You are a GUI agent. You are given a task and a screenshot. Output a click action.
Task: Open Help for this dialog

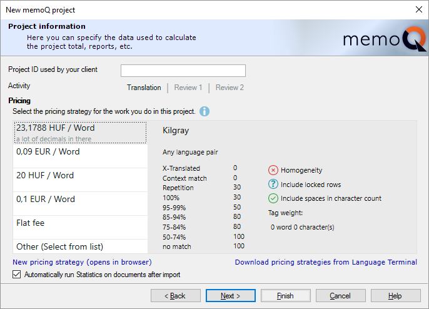tap(395, 296)
